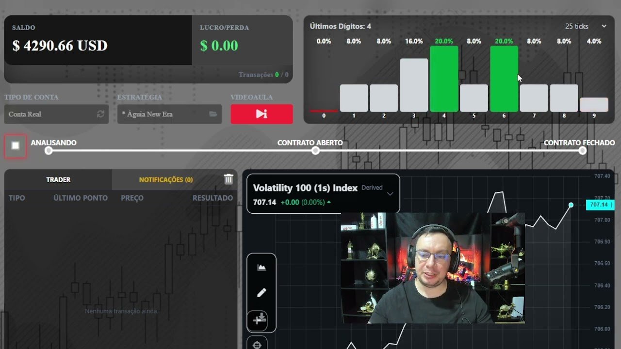
Task: Refresh the Conta Real account type
Action: [x=100, y=114]
